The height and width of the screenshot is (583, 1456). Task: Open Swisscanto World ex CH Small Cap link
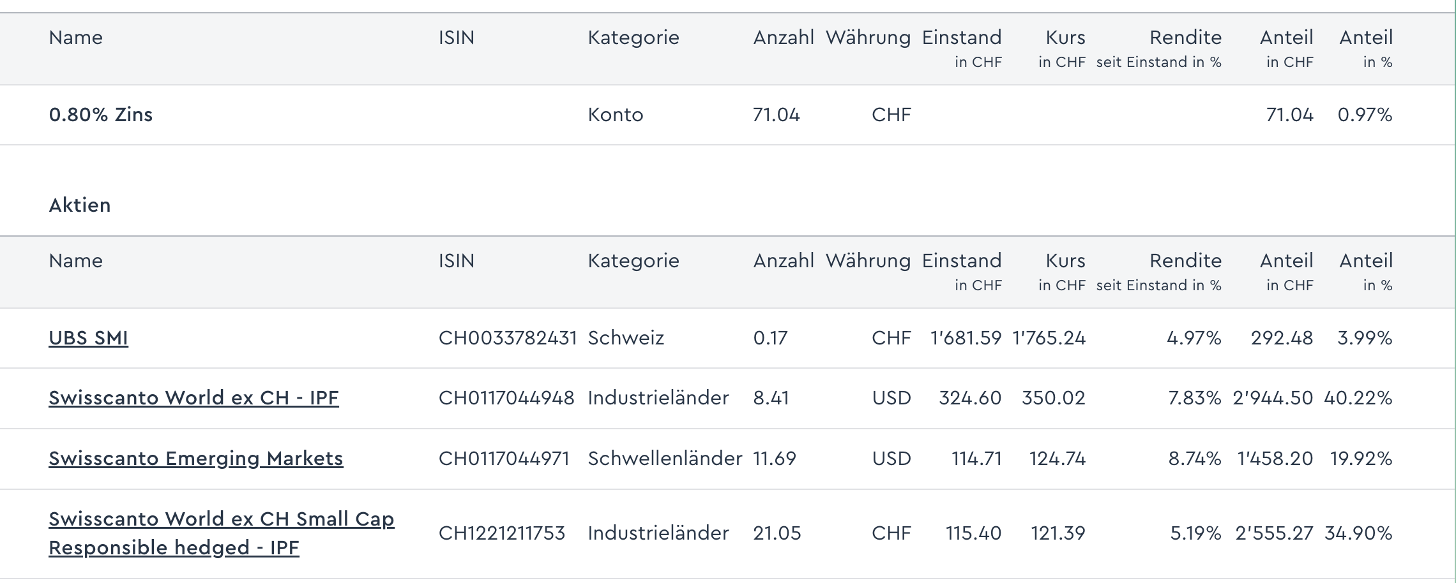(x=221, y=533)
